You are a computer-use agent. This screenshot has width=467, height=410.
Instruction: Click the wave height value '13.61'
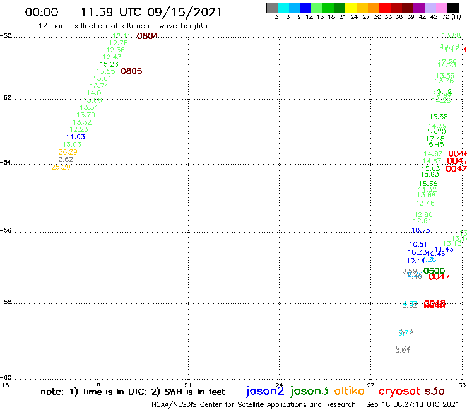(102, 79)
